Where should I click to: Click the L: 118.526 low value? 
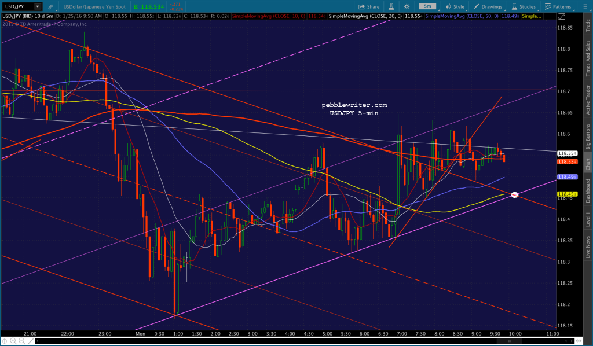(x=169, y=16)
